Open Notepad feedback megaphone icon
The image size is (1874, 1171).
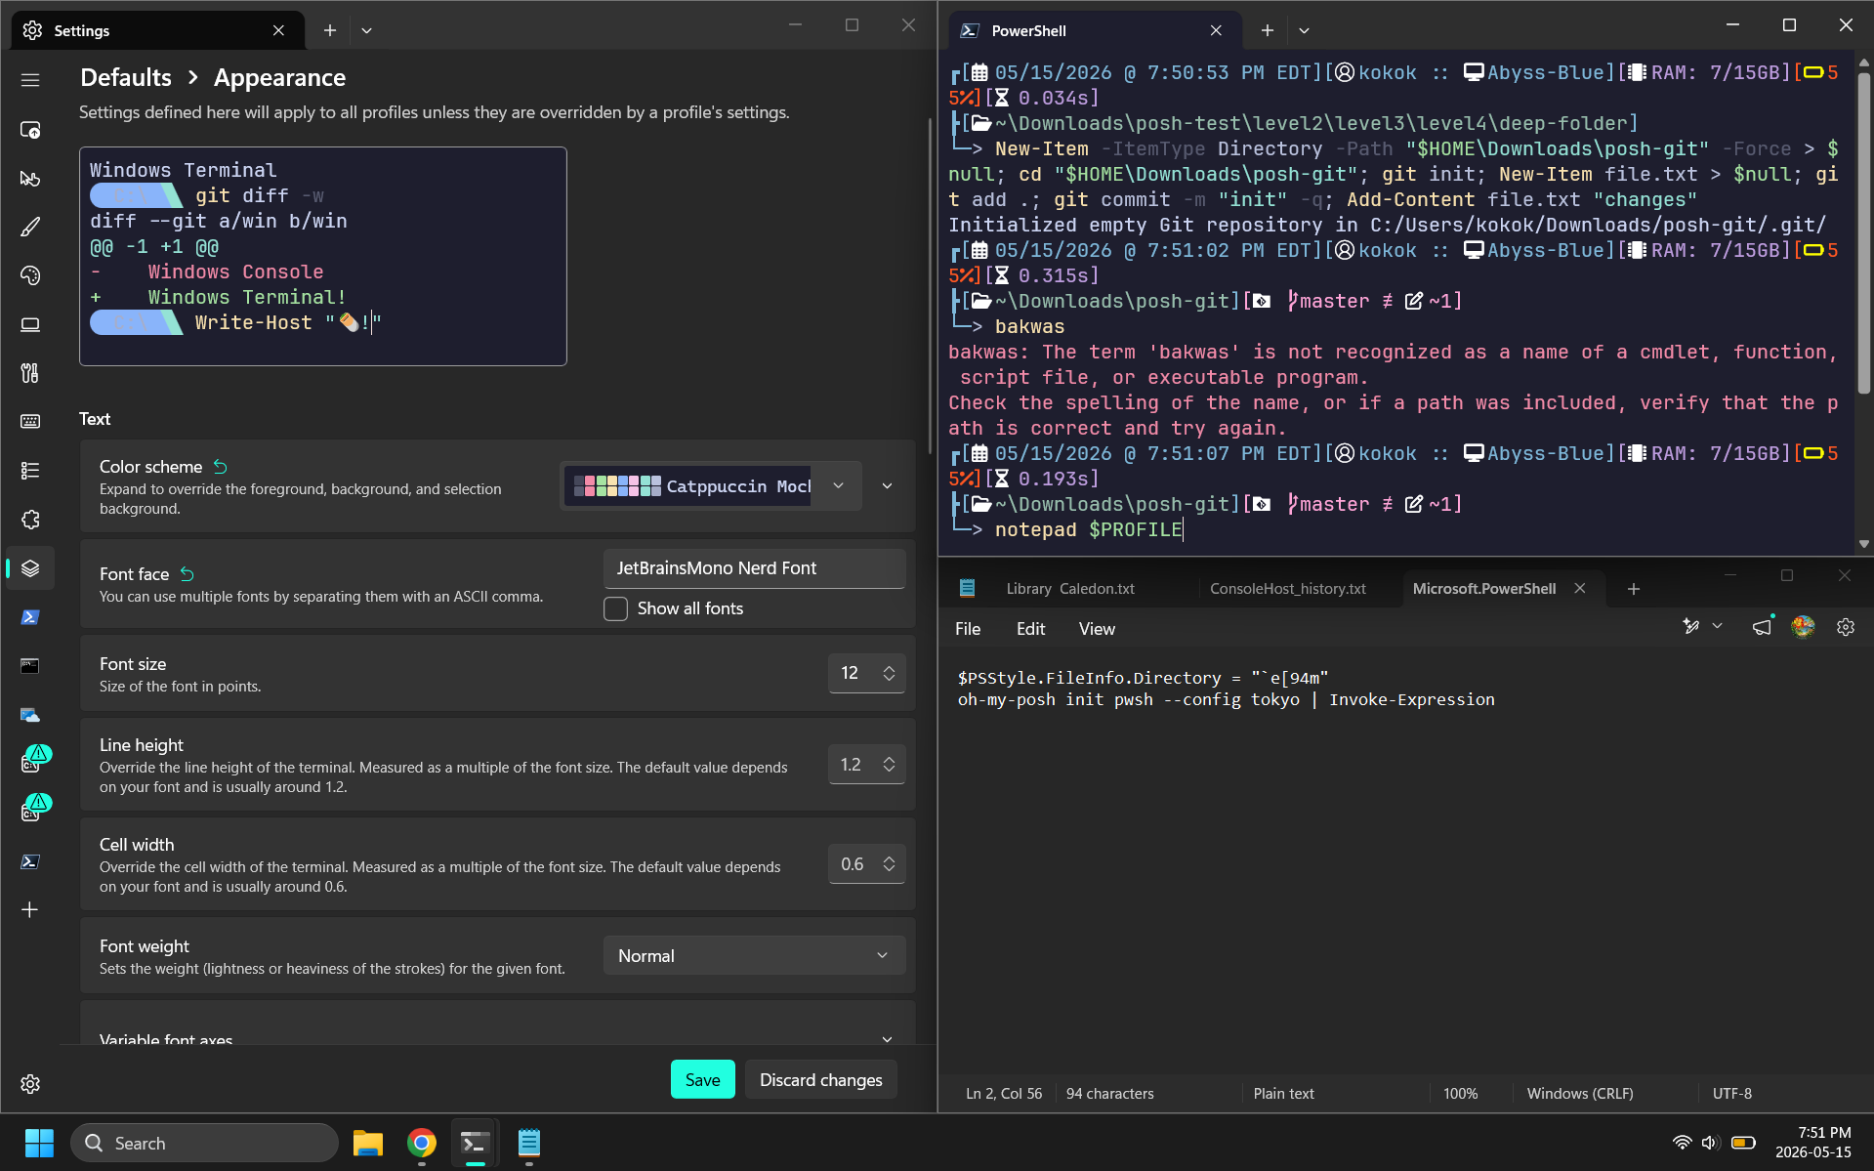pos(1761,628)
